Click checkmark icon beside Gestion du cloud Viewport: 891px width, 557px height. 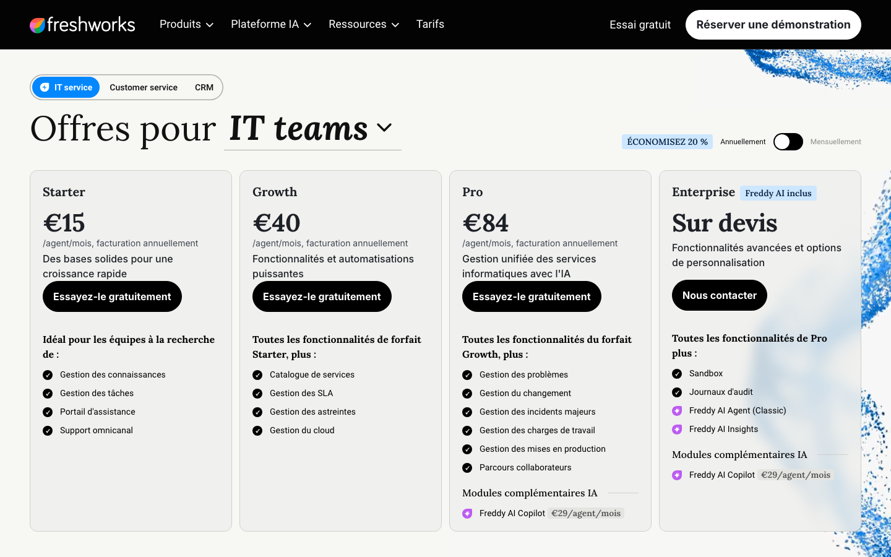tap(257, 431)
